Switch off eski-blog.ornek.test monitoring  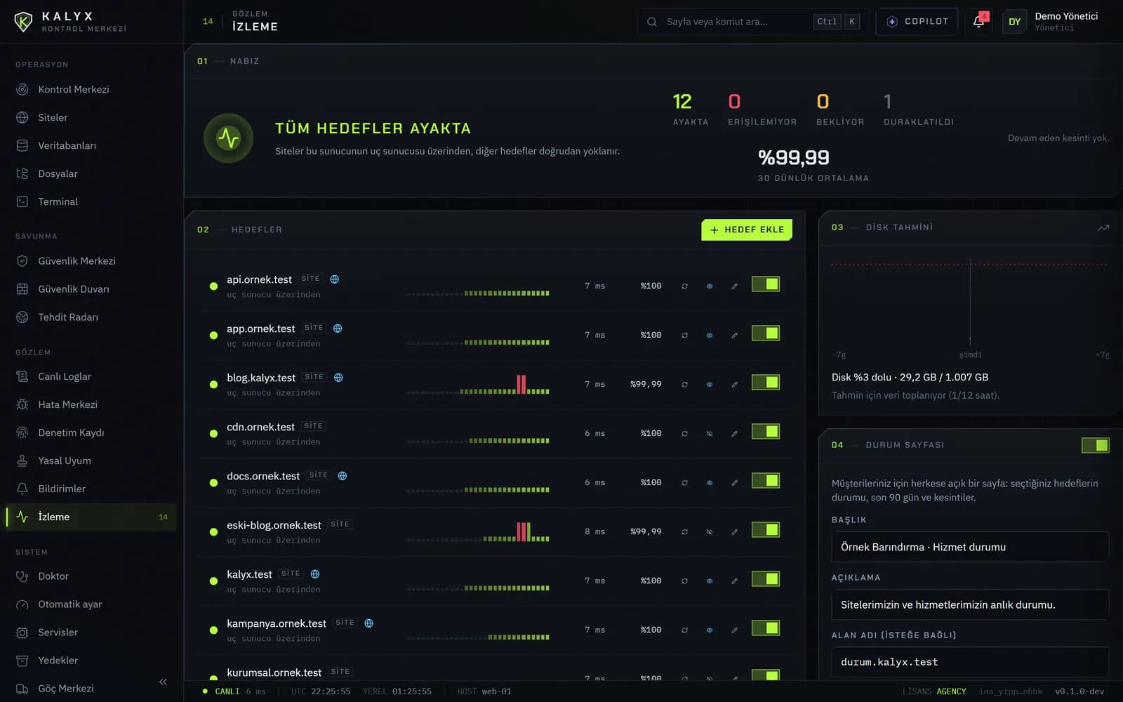pyautogui.click(x=765, y=529)
